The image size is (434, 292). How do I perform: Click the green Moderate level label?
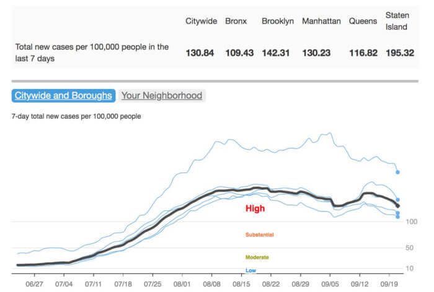[x=257, y=257]
